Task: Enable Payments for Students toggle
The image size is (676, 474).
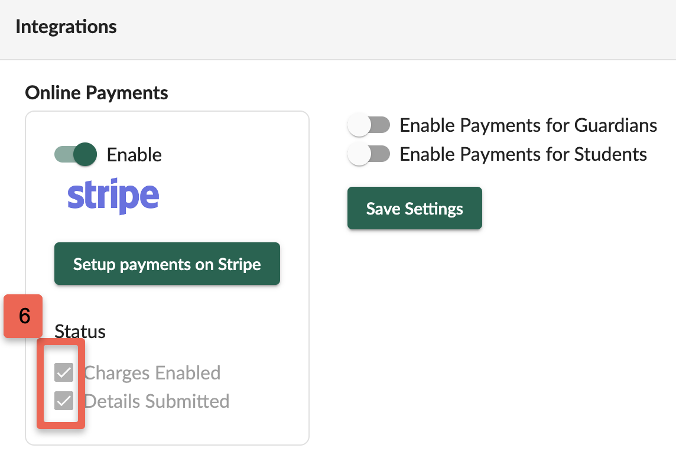Action: [369, 154]
